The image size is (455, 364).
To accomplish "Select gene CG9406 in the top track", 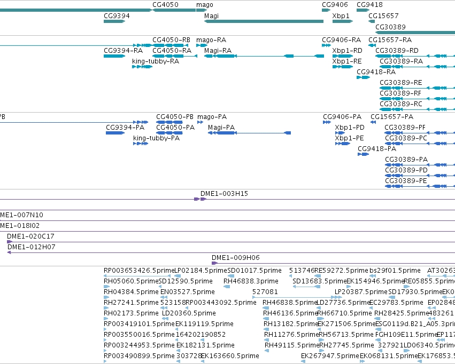I will (326, 10).
